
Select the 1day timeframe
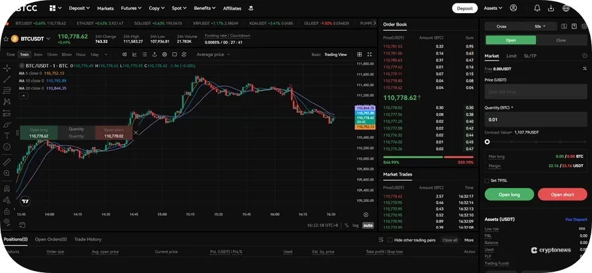click(94, 55)
